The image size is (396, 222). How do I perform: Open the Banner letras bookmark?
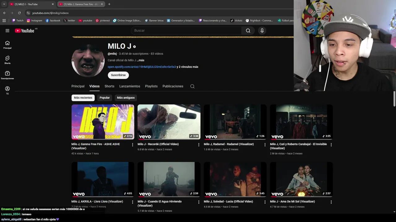point(154,21)
